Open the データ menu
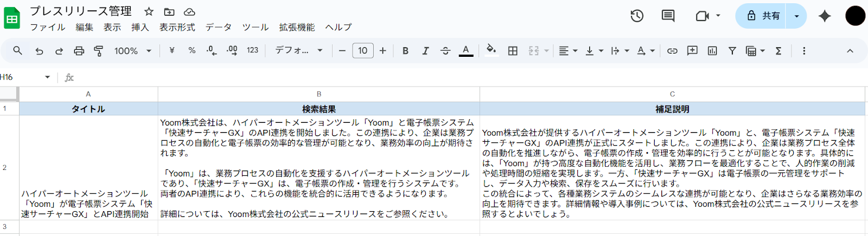This screenshot has width=868, height=236. click(219, 27)
